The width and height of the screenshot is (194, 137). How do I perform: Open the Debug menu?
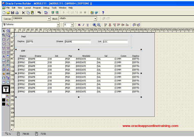click(46, 7)
